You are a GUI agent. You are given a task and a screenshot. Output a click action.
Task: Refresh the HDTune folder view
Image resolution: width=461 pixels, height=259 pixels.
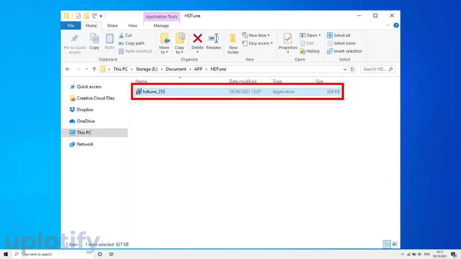(352, 69)
